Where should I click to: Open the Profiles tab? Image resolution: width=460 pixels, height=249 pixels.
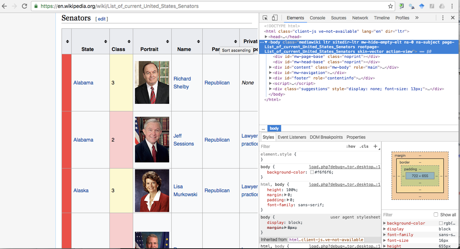pyautogui.click(x=402, y=18)
